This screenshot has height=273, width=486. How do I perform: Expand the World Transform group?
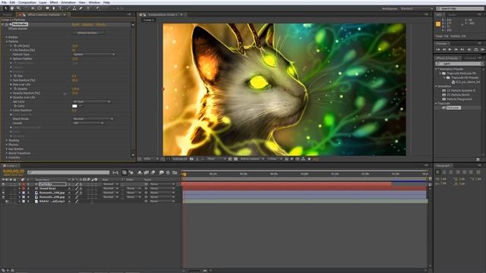click(7, 153)
